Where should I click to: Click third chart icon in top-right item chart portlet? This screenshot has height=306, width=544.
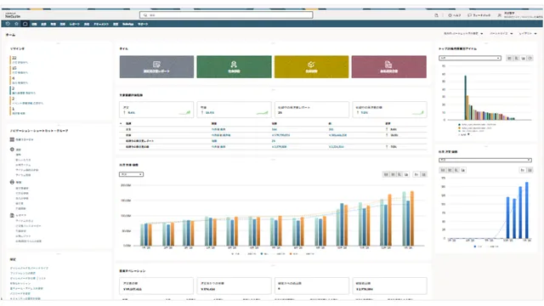(x=524, y=59)
